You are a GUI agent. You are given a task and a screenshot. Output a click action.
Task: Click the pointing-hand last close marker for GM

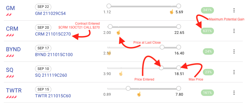pos(172,12)
